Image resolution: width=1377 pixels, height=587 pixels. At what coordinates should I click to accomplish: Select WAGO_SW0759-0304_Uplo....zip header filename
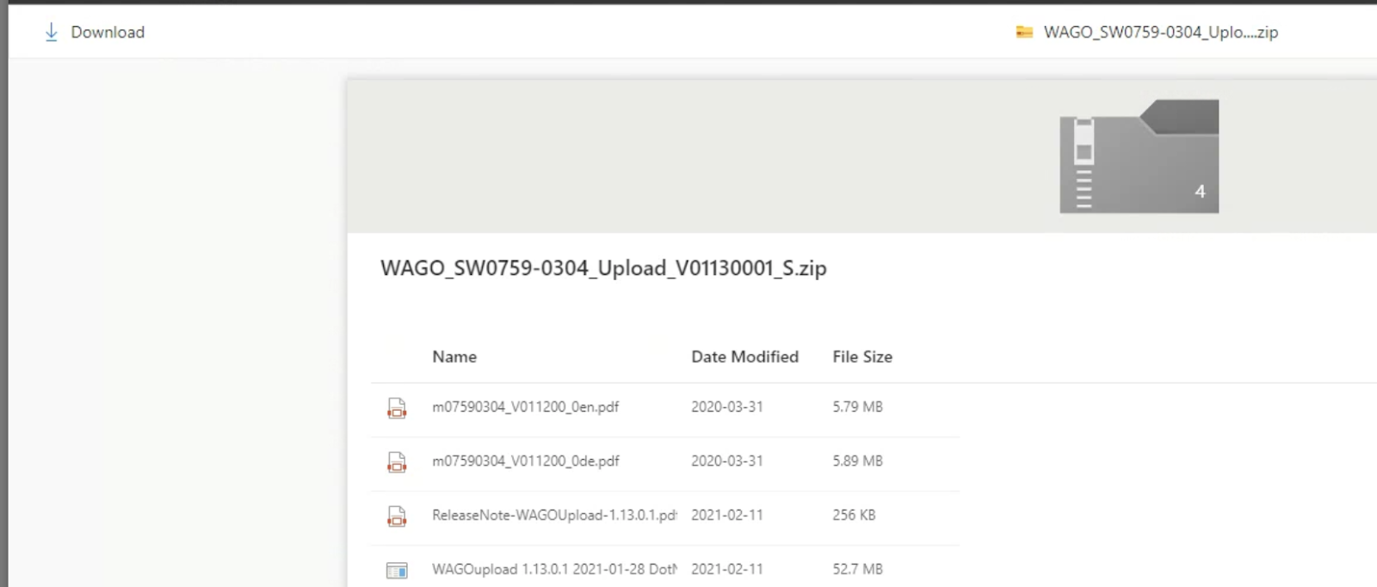pos(1160,33)
